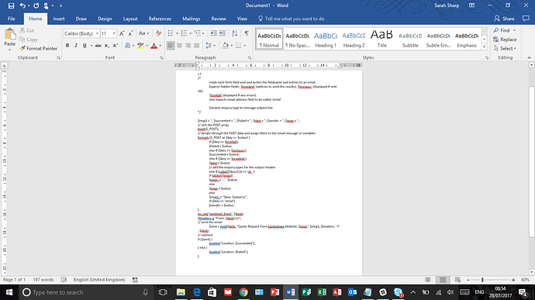Image resolution: width=535 pixels, height=300 pixels.
Task: Click the Share button
Action: click(x=504, y=19)
